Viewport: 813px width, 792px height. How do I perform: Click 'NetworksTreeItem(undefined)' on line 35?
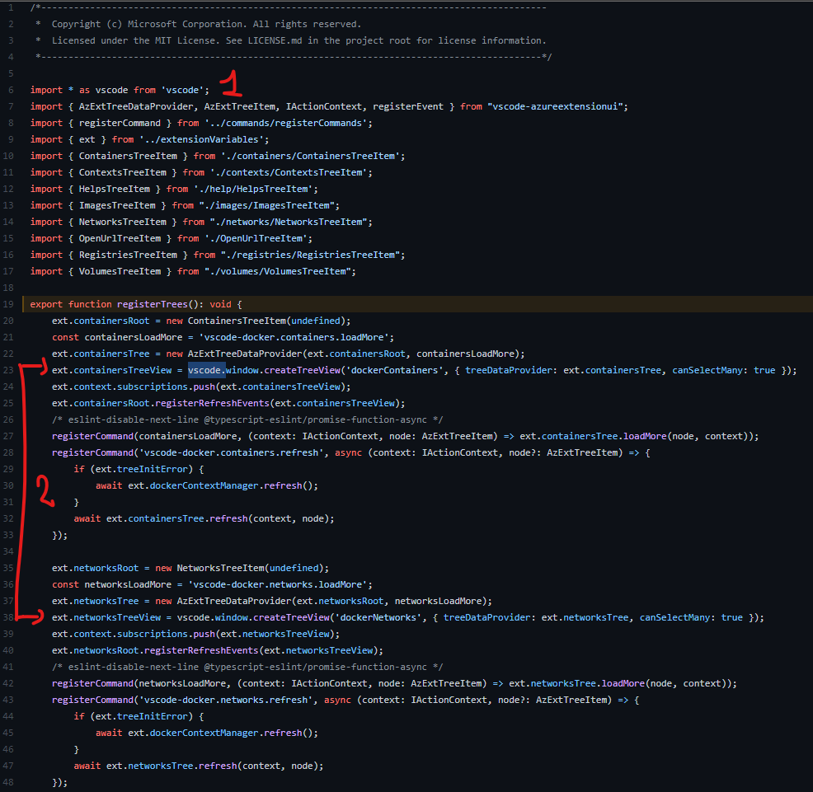[250, 568]
